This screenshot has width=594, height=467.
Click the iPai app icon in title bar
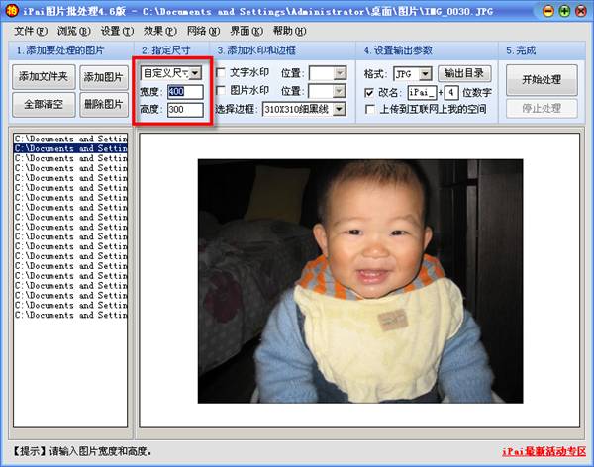tap(12, 10)
